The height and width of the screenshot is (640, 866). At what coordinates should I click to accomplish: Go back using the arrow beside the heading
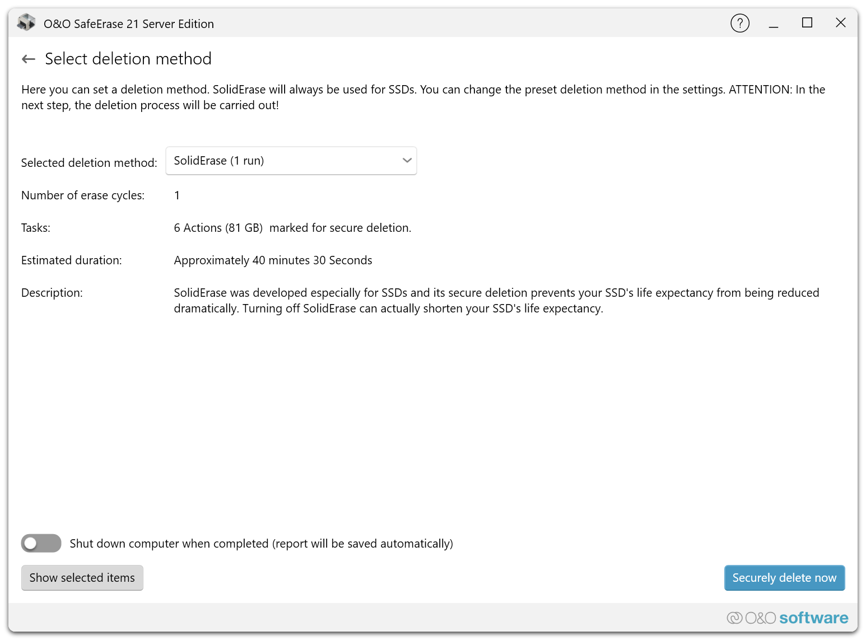click(x=29, y=59)
